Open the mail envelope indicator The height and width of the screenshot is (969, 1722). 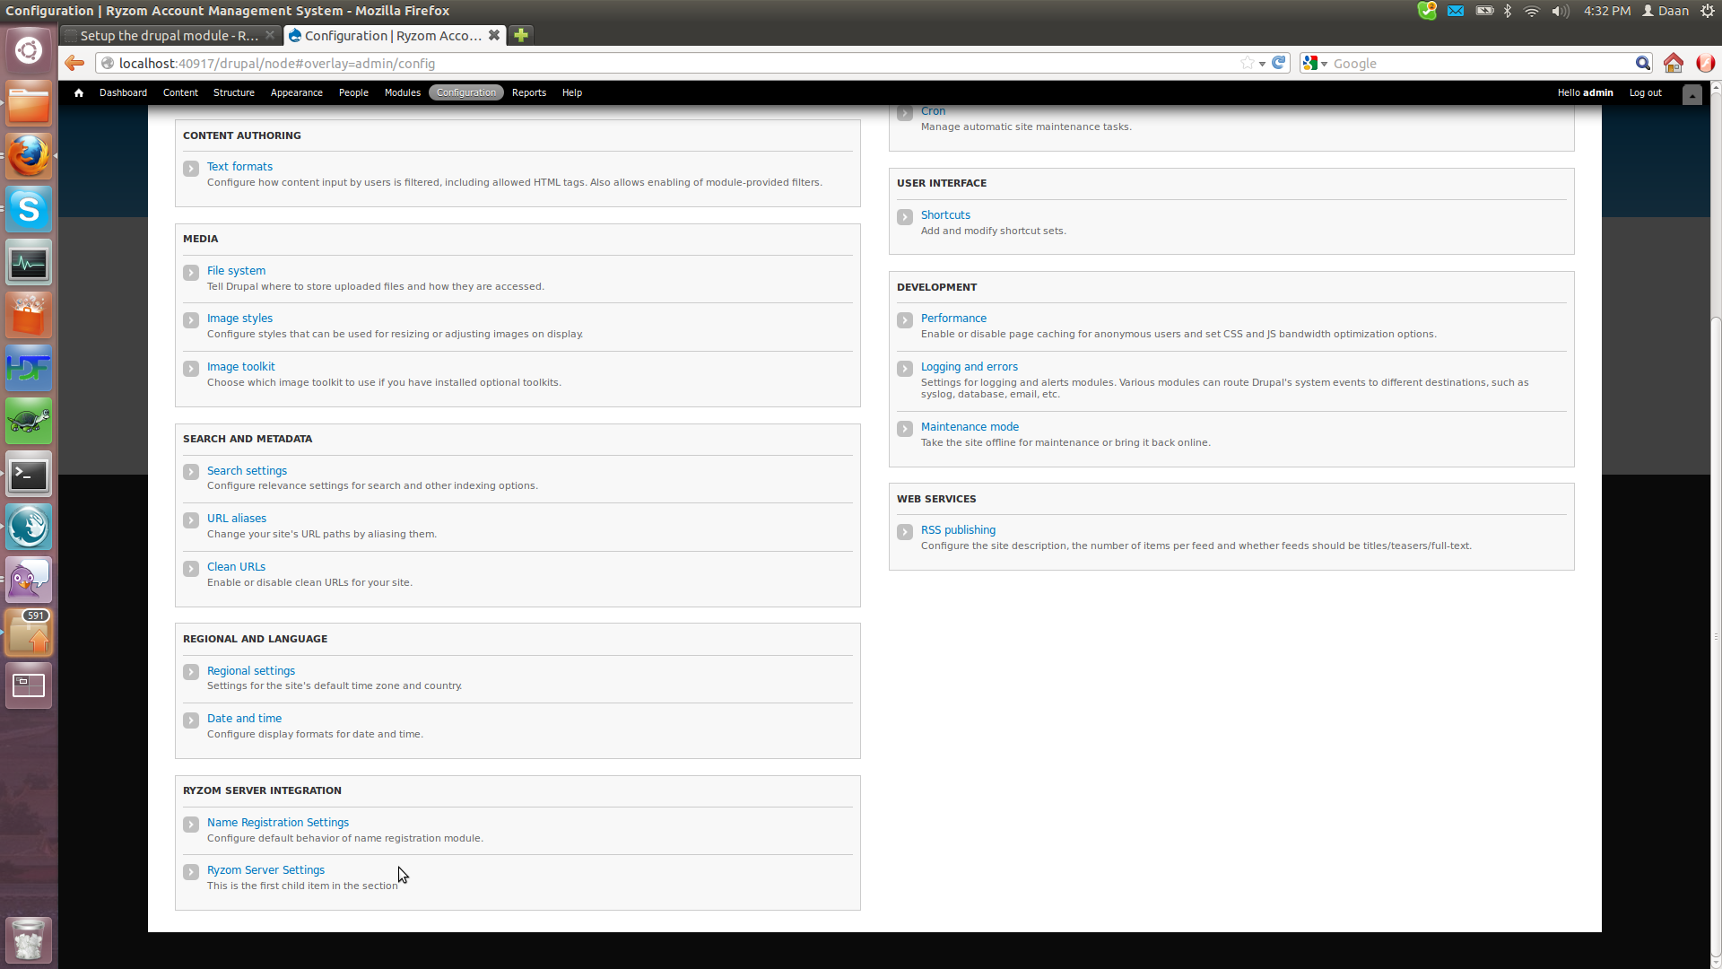click(x=1456, y=11)
